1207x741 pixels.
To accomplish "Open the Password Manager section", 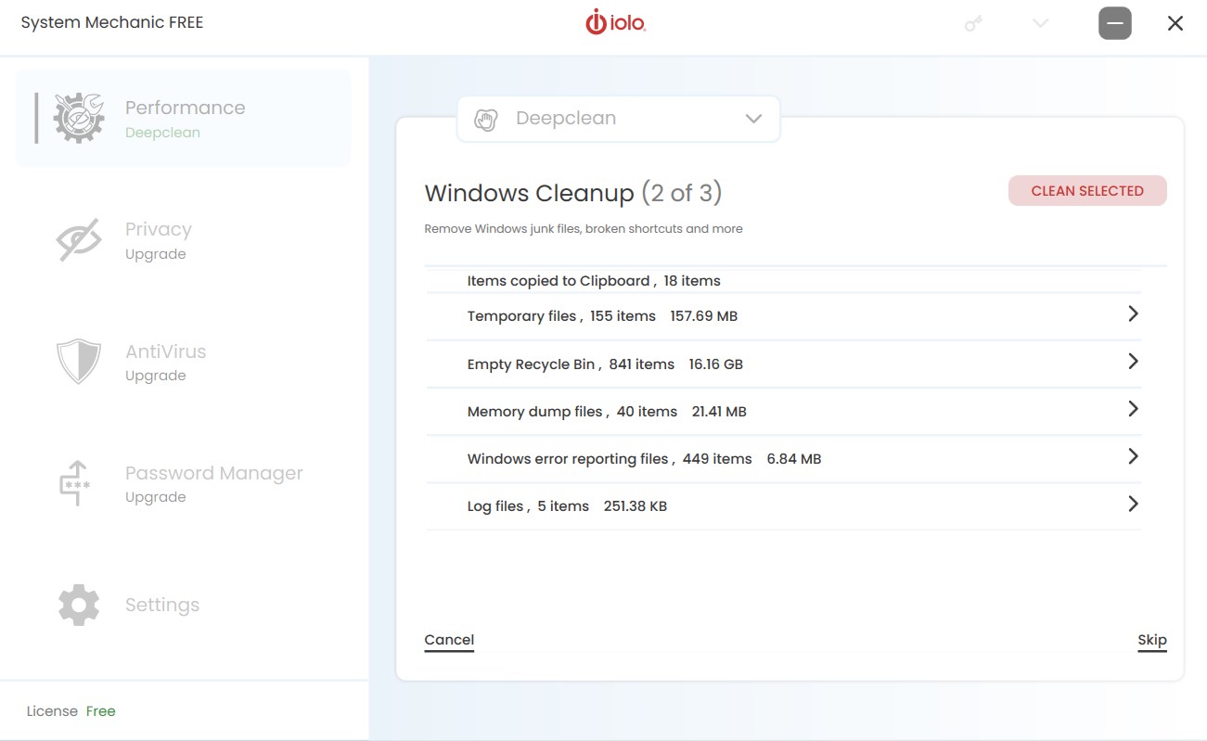I will (184, 484).
